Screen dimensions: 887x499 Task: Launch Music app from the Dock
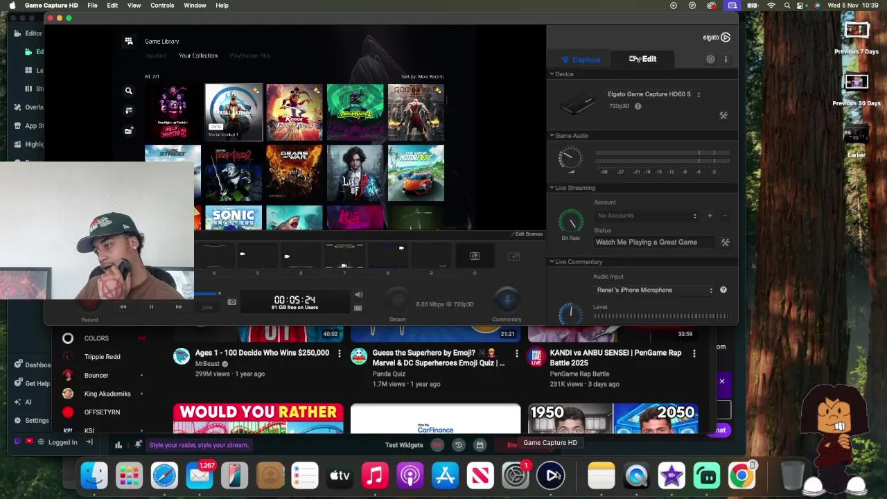coord(375,475)
